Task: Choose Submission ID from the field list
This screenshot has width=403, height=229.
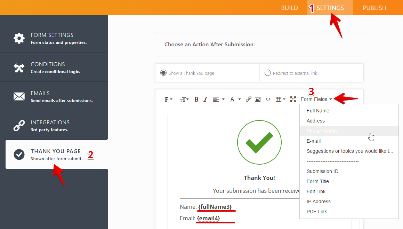Action: (322, 171)
